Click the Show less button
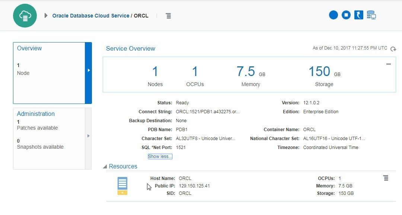This screenshot has width=402, height=215. (160, 156)
